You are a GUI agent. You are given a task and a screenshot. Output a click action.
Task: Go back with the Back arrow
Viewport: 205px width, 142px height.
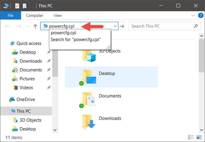pos(7,26)
